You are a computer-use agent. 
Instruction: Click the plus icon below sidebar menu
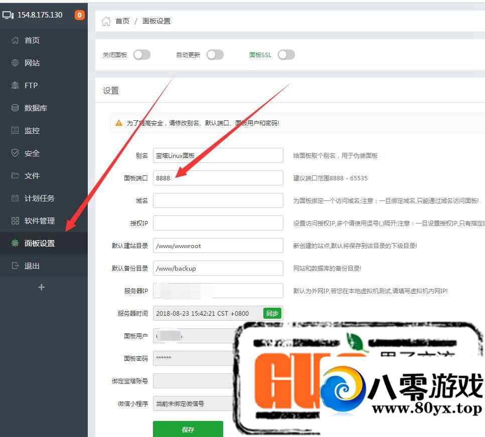point(42,287)
